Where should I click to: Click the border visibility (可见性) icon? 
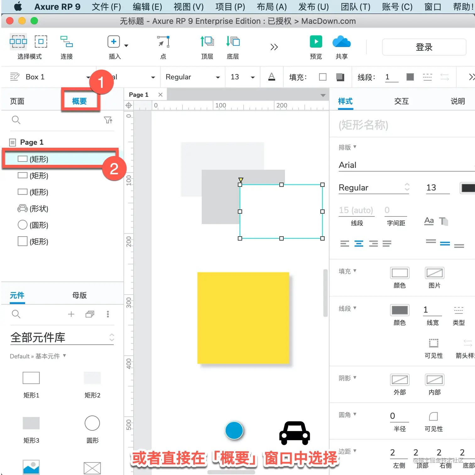(x=434, y=343)
